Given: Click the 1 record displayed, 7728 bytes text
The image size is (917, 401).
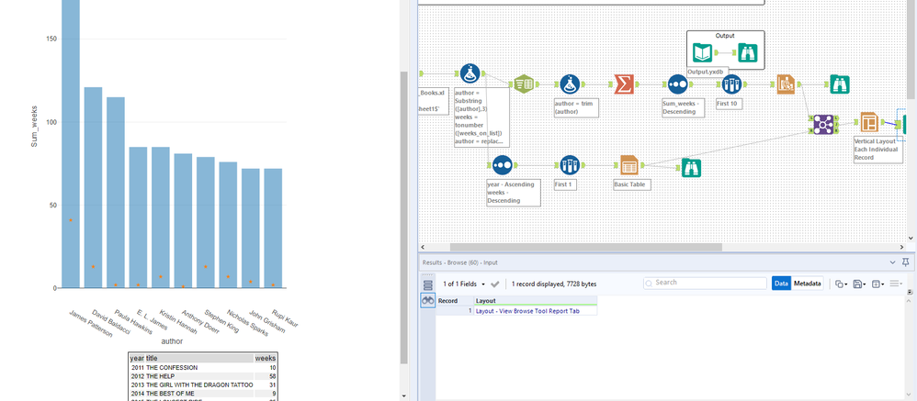Looking at the screenshot, I should (554, 284).
